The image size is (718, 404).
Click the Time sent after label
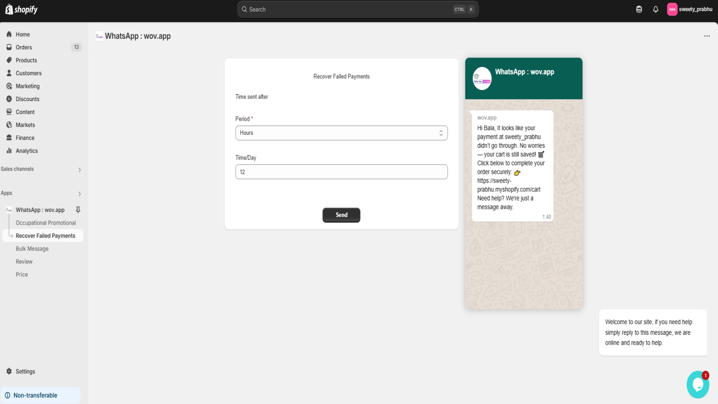coord(252,97)
